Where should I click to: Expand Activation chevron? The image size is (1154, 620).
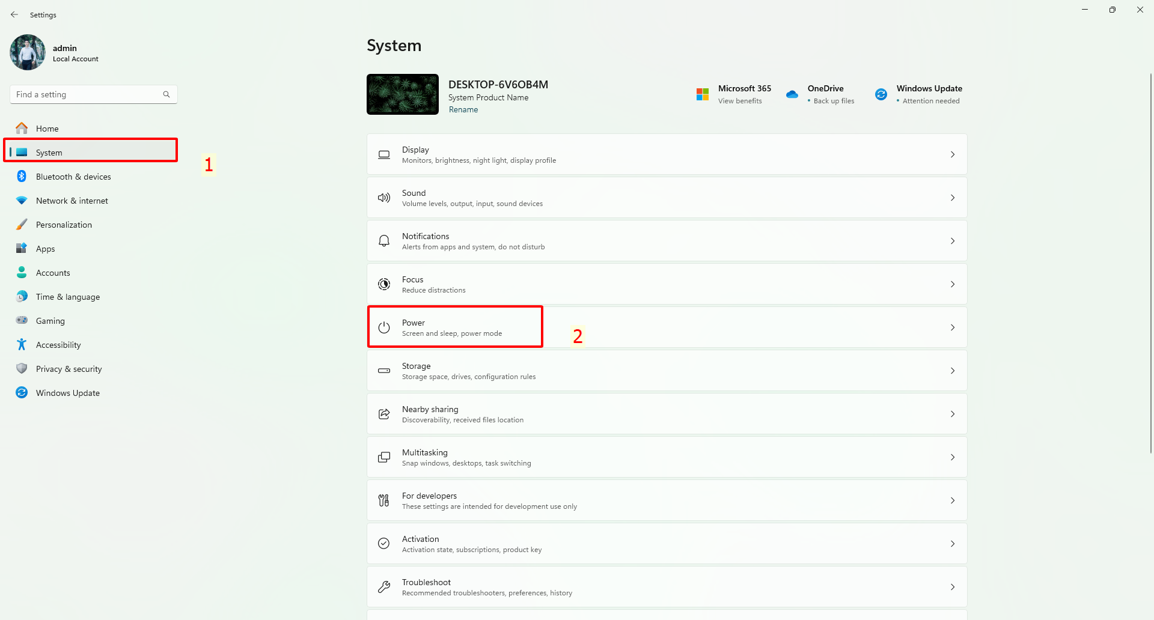953,544
